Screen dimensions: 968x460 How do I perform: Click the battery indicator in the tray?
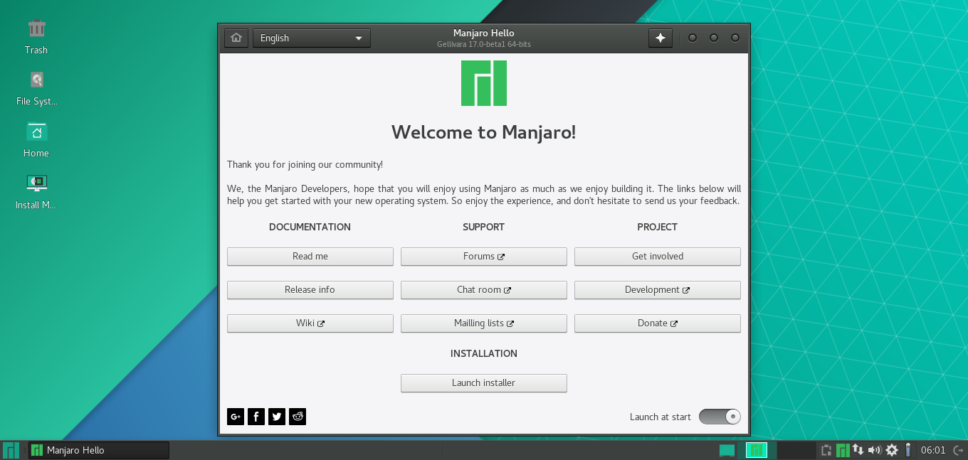[x=907, y=450]
